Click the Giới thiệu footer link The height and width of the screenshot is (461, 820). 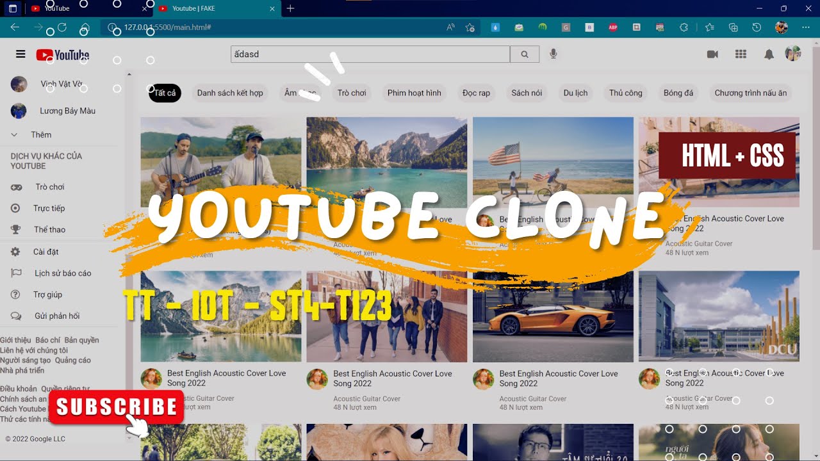15,340
